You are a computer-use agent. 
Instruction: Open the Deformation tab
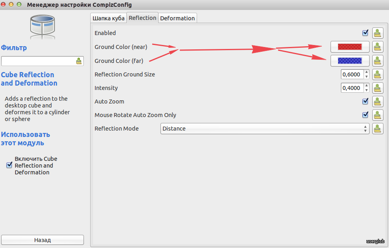[x=177, y=18]
